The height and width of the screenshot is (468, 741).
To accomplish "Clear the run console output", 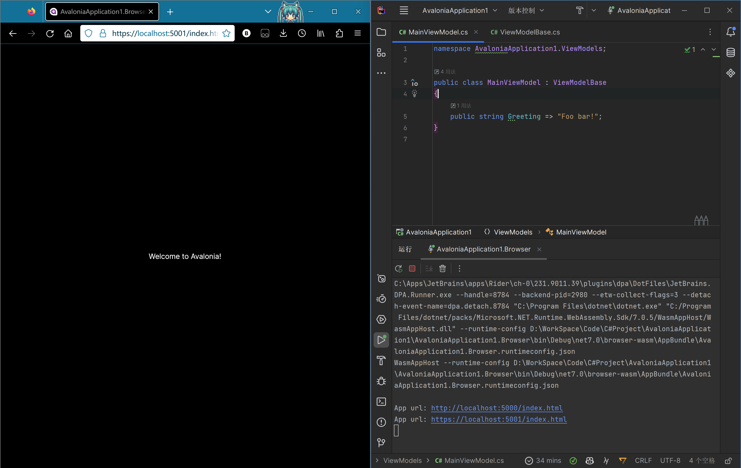I will [x=443, y=268].
